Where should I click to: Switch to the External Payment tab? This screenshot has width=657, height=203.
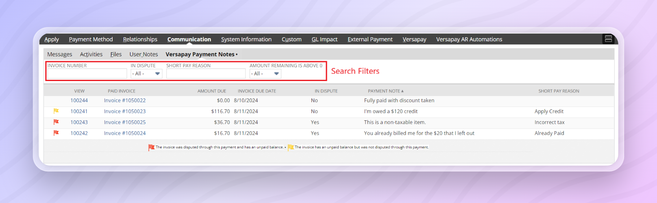(x=370, y=39)
